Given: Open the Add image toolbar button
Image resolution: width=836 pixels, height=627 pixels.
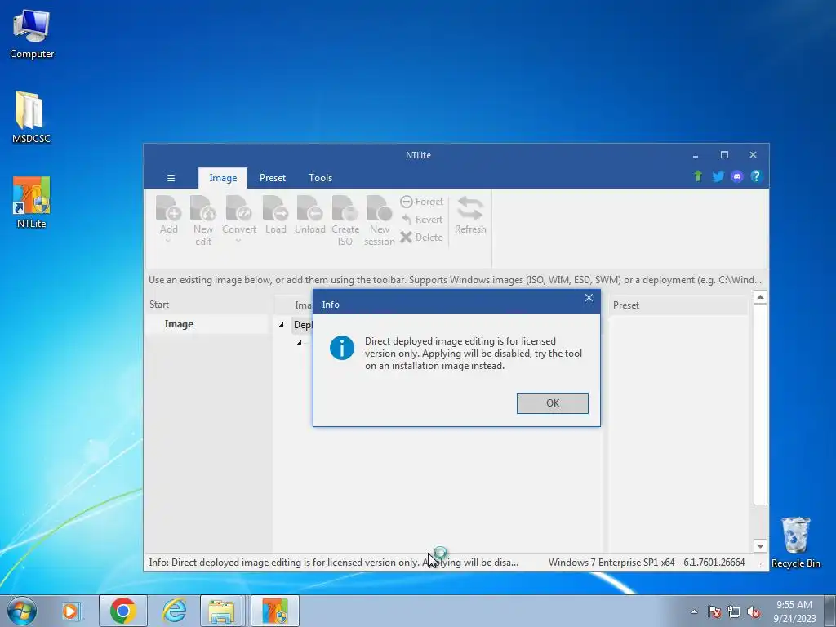Looking at the screenshot, I should (x=169, y=215).
